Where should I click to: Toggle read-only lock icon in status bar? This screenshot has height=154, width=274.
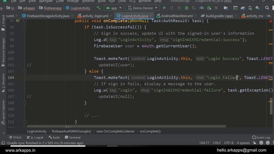(254, 143)
